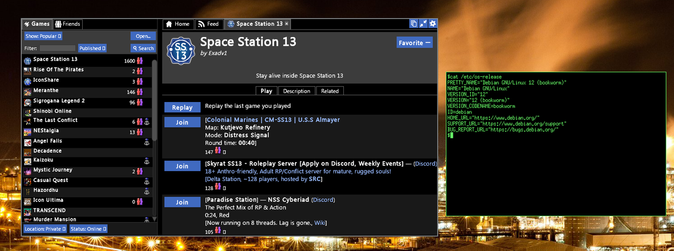Click the NEStalgia game icon
This screenshot has height=251, width=674.
coord(27,132)
